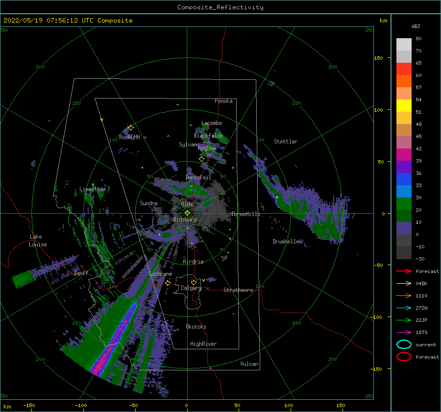Image resolution: width=441 pixels, height=412 pixels.
Task: Click the Drumheller city label
Action: pyautogui.click(x=287, y=242)
